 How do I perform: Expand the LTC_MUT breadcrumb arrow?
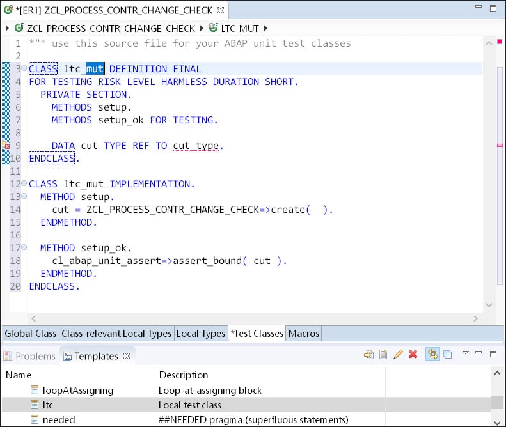pyautogui.click(x=265, y=28)
